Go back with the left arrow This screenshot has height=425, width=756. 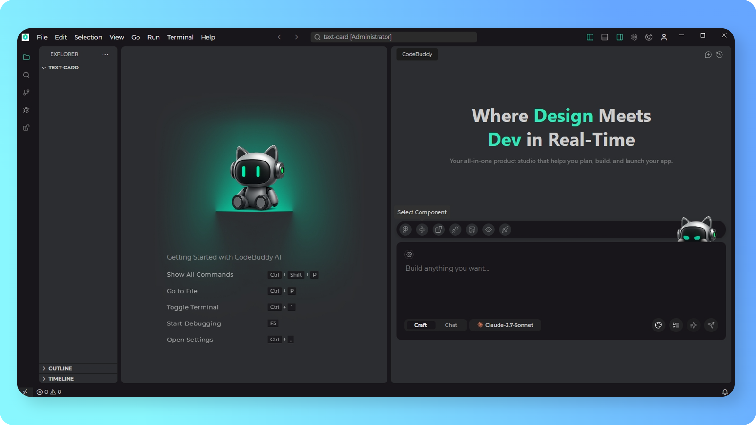pos(279,37)
